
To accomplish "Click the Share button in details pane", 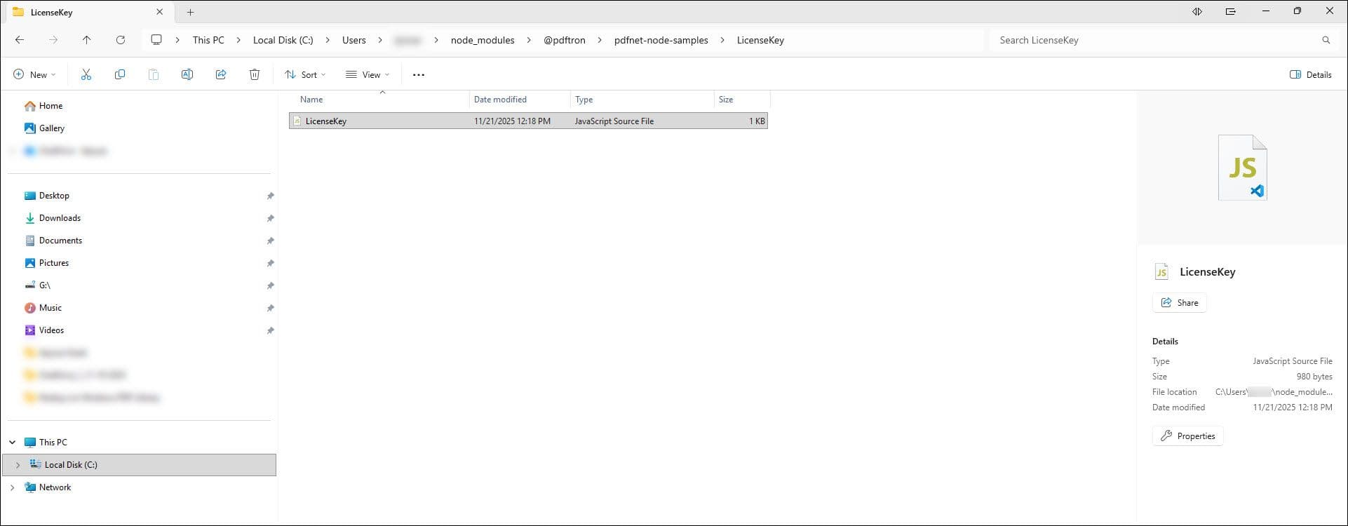I will click(x=1179, y=303).
